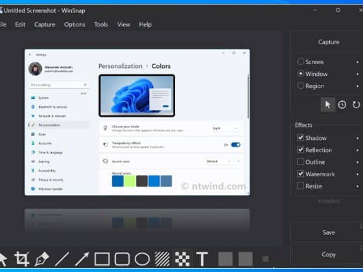This screenshot has height=272, width=363.
Task: Select the Hatch highlight tool
Action: click(x=162, y=259)
